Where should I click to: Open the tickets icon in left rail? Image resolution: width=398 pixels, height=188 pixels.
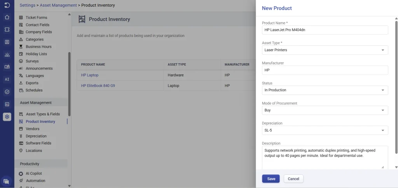pyautogui.click(x=7, y=30)
